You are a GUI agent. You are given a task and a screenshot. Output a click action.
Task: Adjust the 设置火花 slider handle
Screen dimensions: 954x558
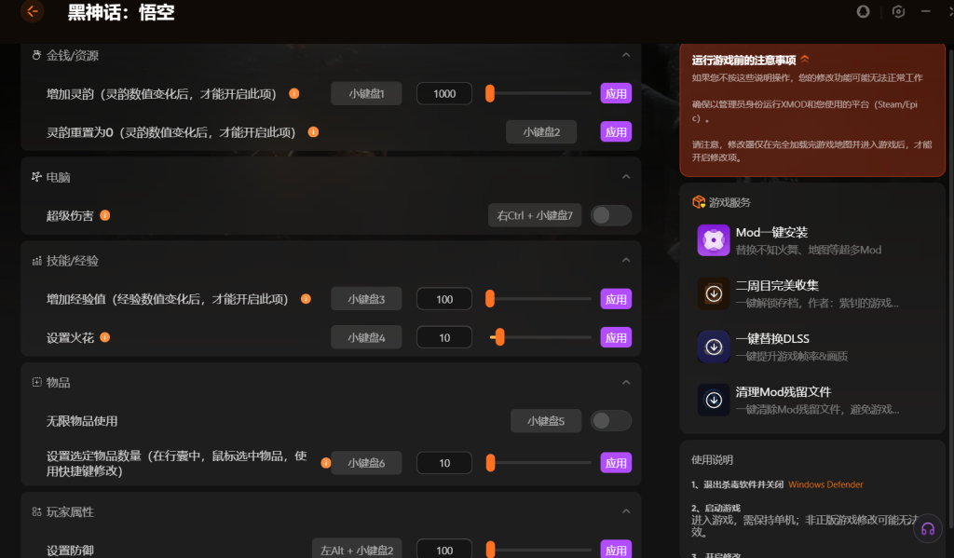[499, 337]
